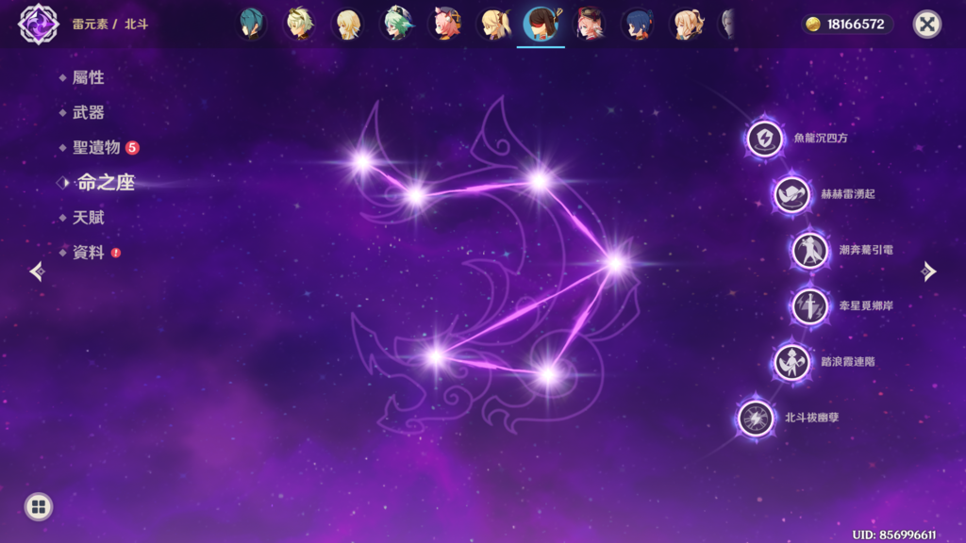Select the highlighted Beidou avatar with eyepatch
Screen dimensions: 966x543
pyautogui.click(x=541, y=24)
